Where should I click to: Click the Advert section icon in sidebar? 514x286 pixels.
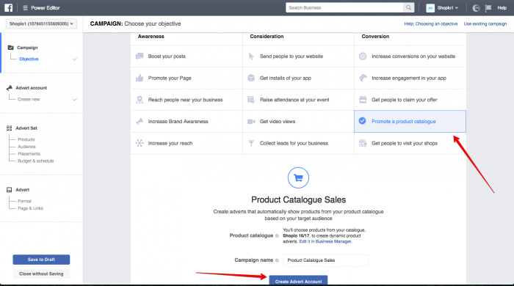click(9, 190)
